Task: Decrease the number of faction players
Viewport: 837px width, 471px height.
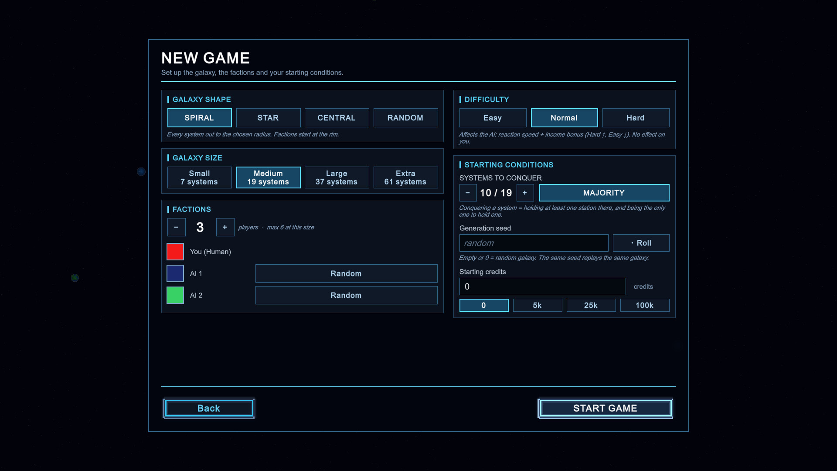Action: [176, 227]
